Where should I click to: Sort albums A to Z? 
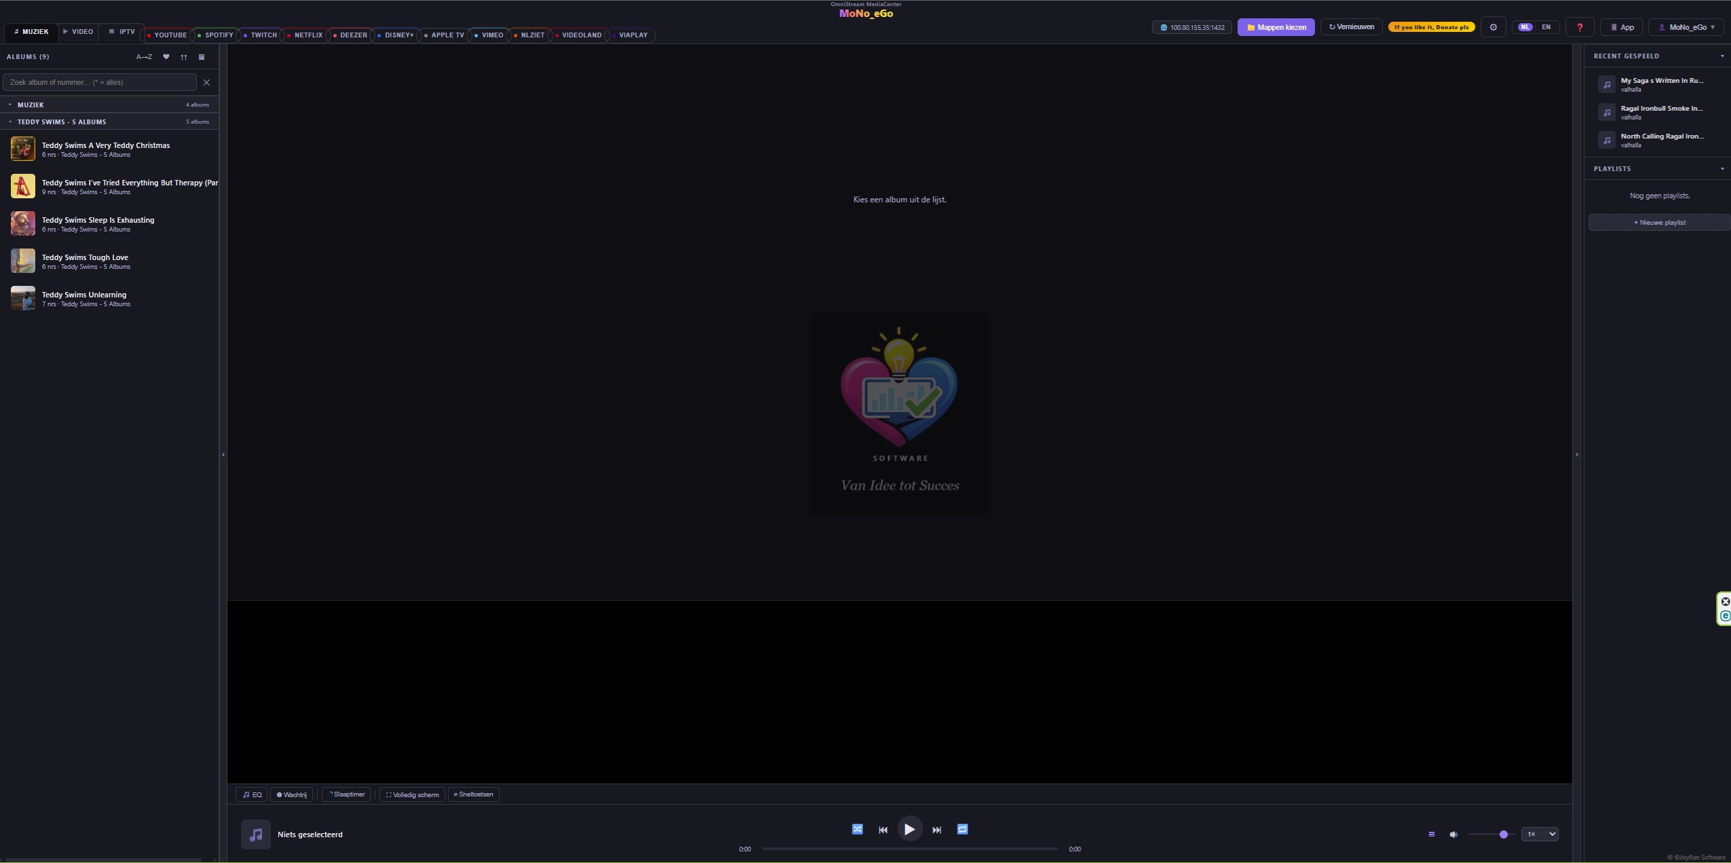(144, 57)
